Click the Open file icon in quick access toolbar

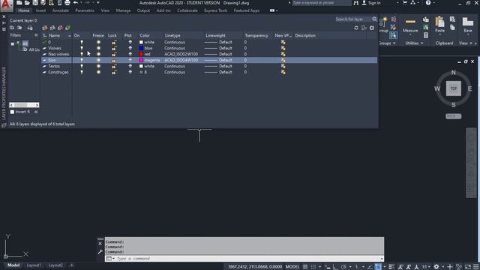pyautogui.click(x=27, y=3)
